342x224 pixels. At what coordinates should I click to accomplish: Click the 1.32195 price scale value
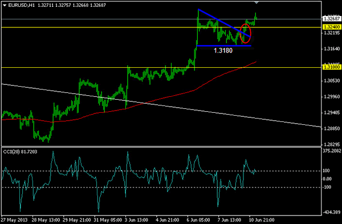(x=332, y=32)
